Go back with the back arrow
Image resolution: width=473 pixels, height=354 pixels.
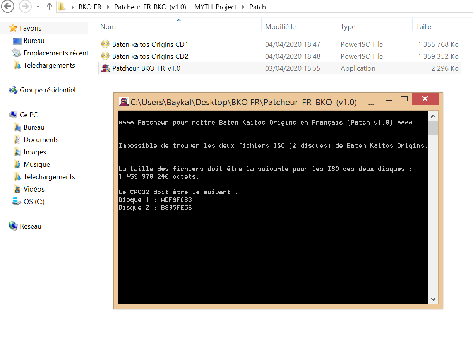(x=7, y=6)
